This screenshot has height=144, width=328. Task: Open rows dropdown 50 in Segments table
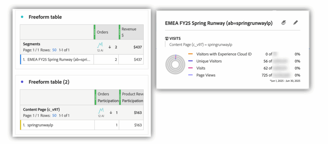pyautogui.click(x=54, y=50)
